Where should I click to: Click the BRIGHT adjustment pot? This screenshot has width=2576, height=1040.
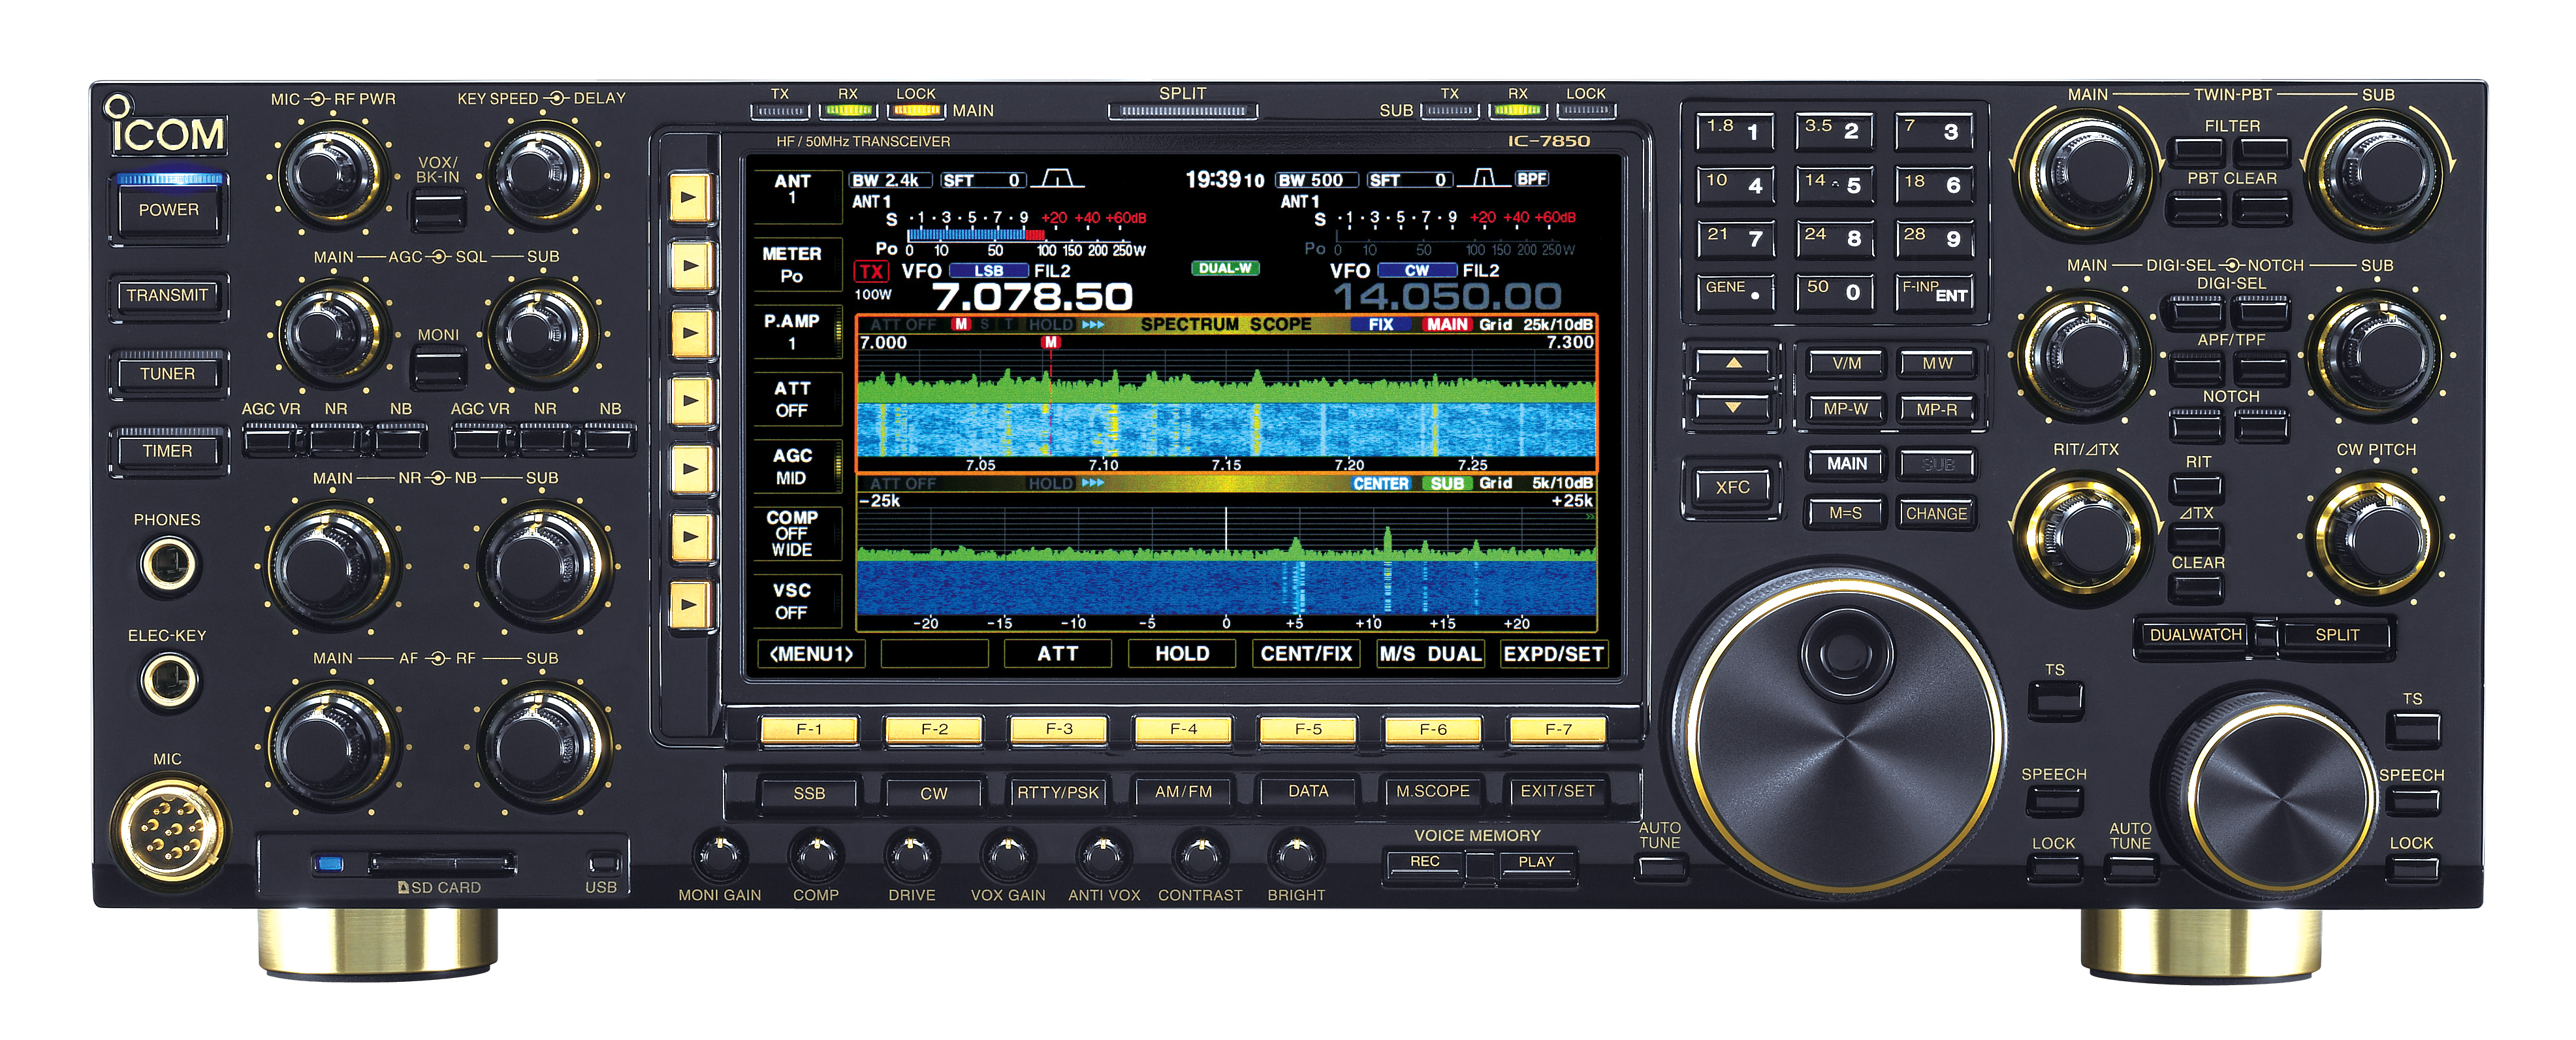(1296, 855)
